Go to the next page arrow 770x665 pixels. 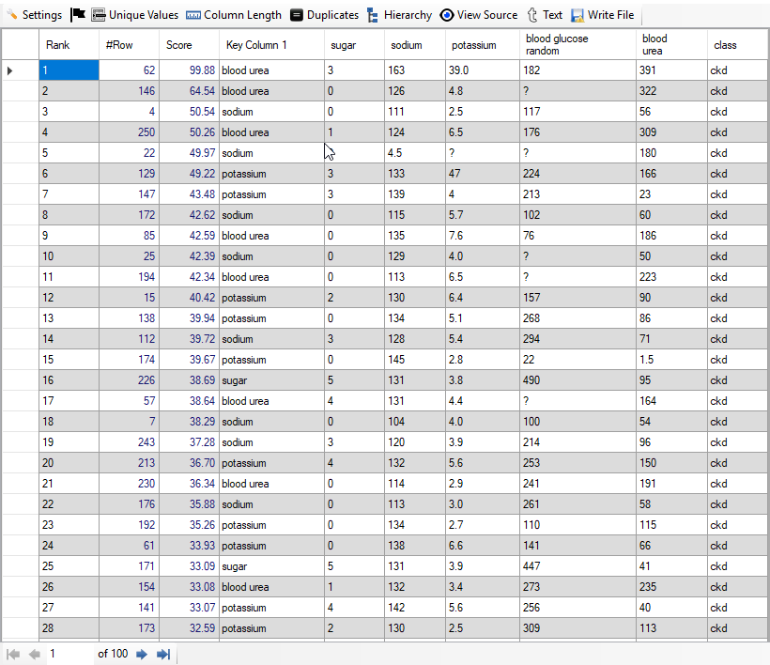(142, 654)
